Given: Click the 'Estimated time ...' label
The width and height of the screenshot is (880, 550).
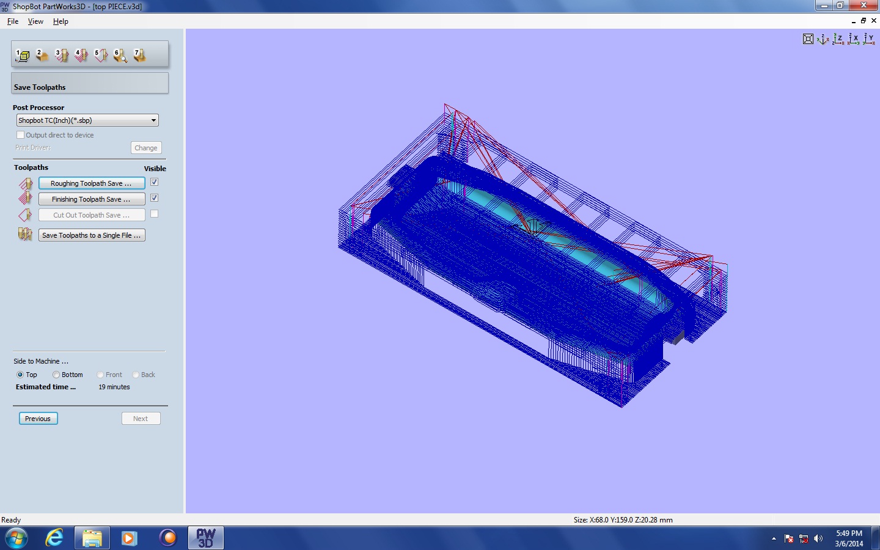Looking at the screenshot, I should [x=46, y=387].
